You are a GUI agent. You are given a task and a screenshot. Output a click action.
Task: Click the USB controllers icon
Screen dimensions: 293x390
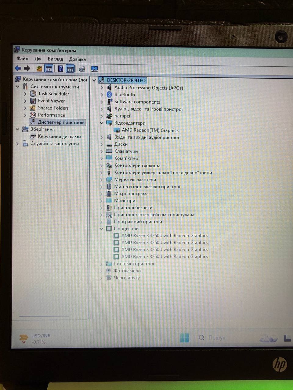[109, 172]
